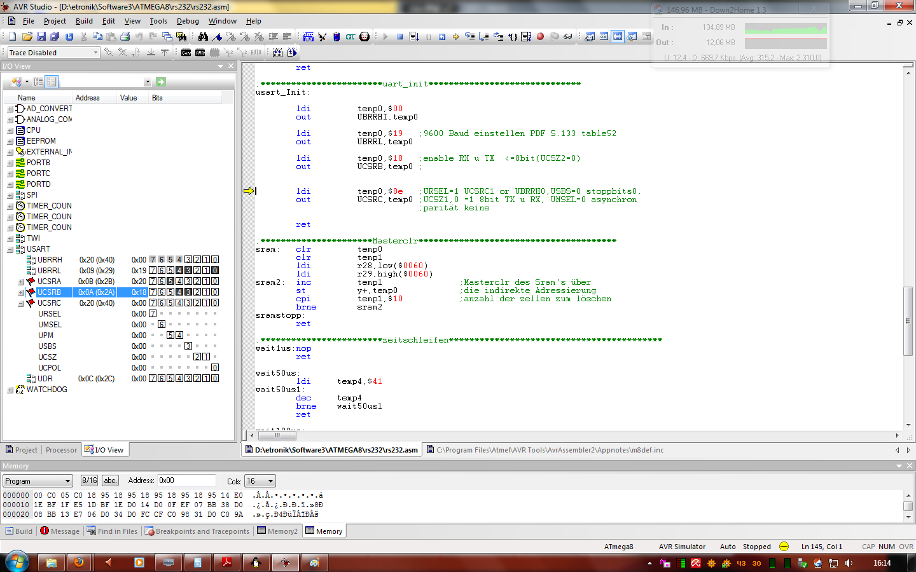916x572 pixels.
Task: Save the current file
Action: [x=41, y=37]
